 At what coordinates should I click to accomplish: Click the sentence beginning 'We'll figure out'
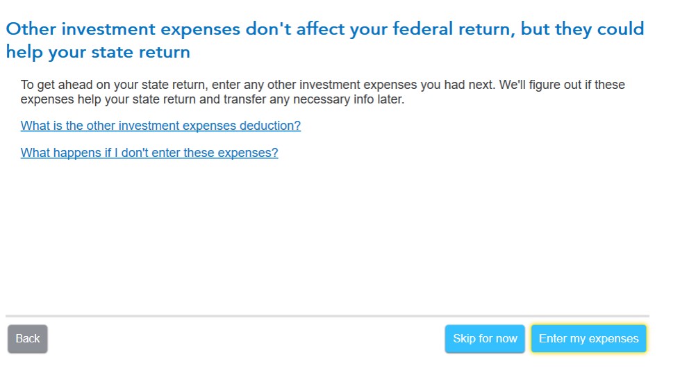(x=542, y=85)
